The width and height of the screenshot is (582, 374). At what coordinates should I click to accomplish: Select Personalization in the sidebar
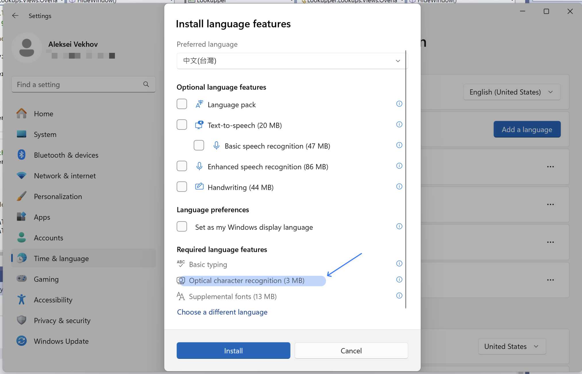[84, 196]
